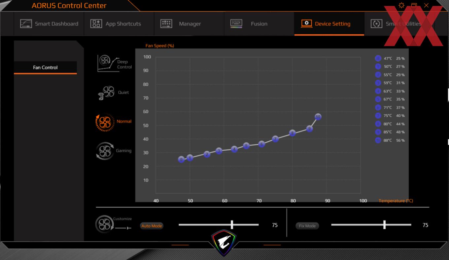Click legend dot for 88°C 56%

click(x=378, y=140)
